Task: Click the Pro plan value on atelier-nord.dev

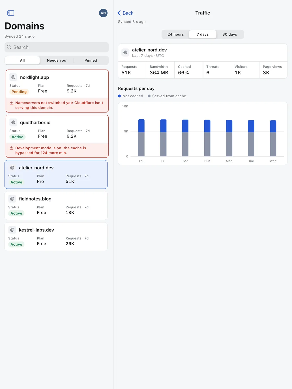Action: (40, 181)
